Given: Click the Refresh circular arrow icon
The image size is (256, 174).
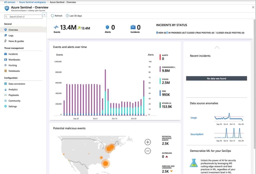Looking at the screenshot, I should [52, 16].
